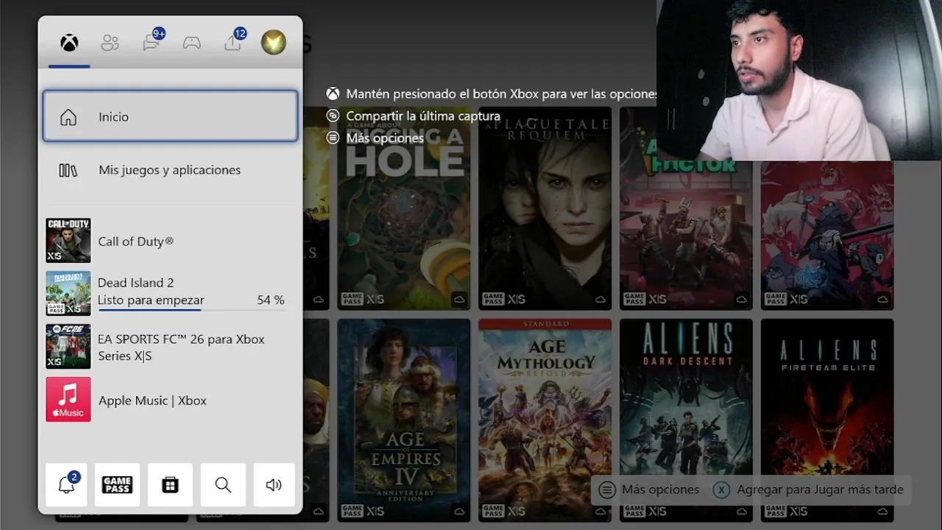Open Dead Island 2 download entry
This screenshot has width=942, height=530.
170,293
